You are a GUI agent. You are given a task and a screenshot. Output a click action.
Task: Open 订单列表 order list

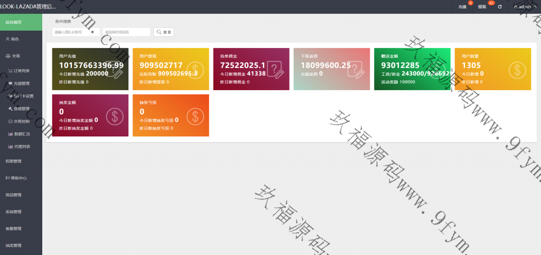tap(21, 70)
